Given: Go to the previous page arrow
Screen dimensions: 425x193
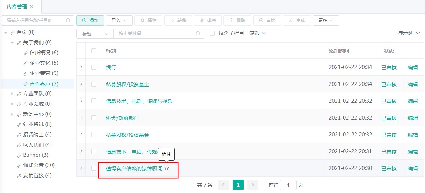Looking at the screenshot, I should [x=223, y=185].
